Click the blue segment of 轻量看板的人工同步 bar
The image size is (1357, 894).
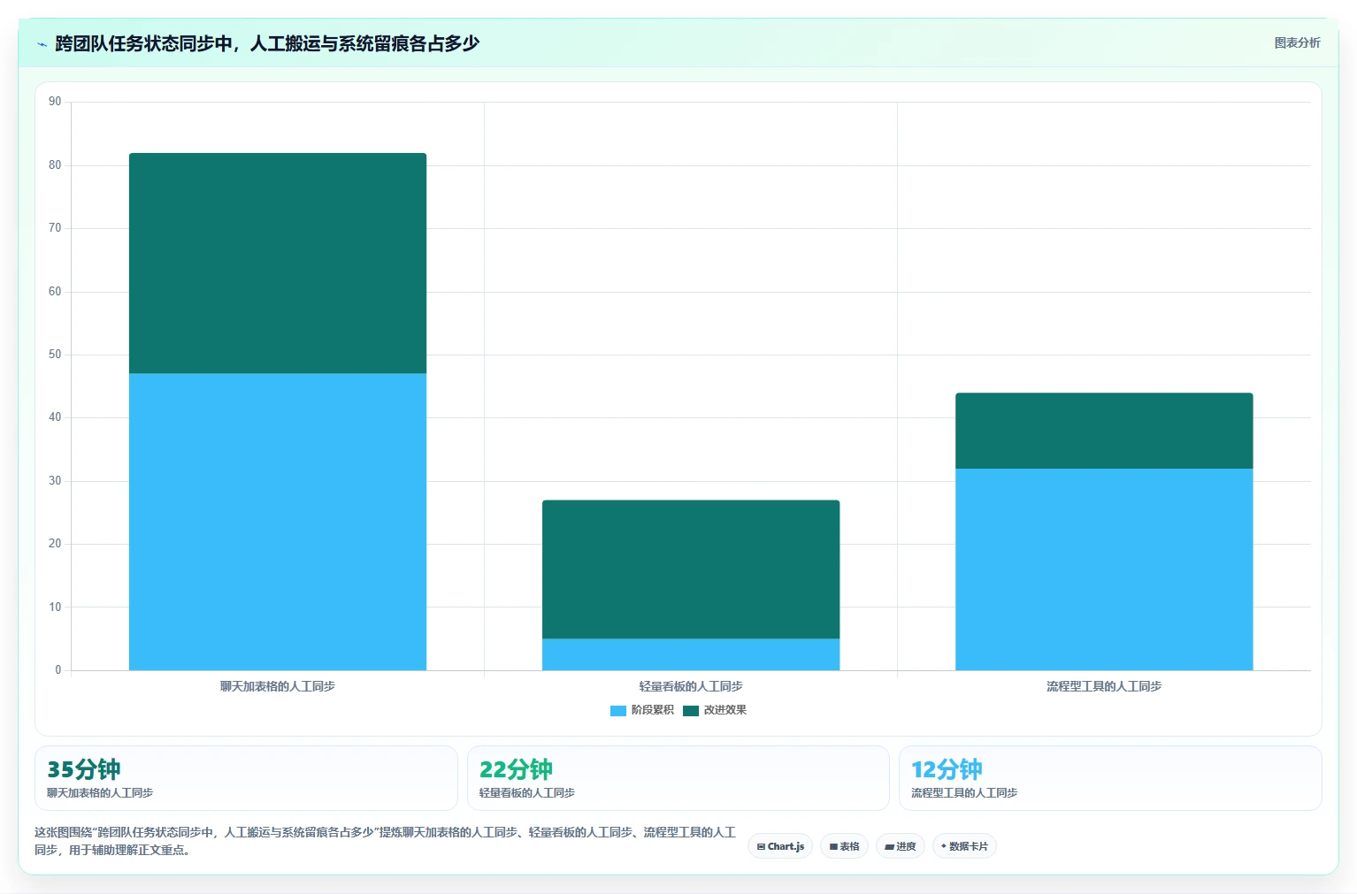tap(691, 654)
